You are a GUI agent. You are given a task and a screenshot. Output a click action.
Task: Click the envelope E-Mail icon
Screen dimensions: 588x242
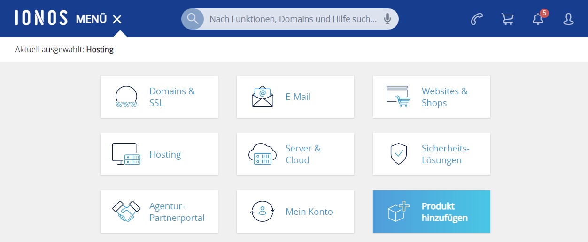point(262,97)
